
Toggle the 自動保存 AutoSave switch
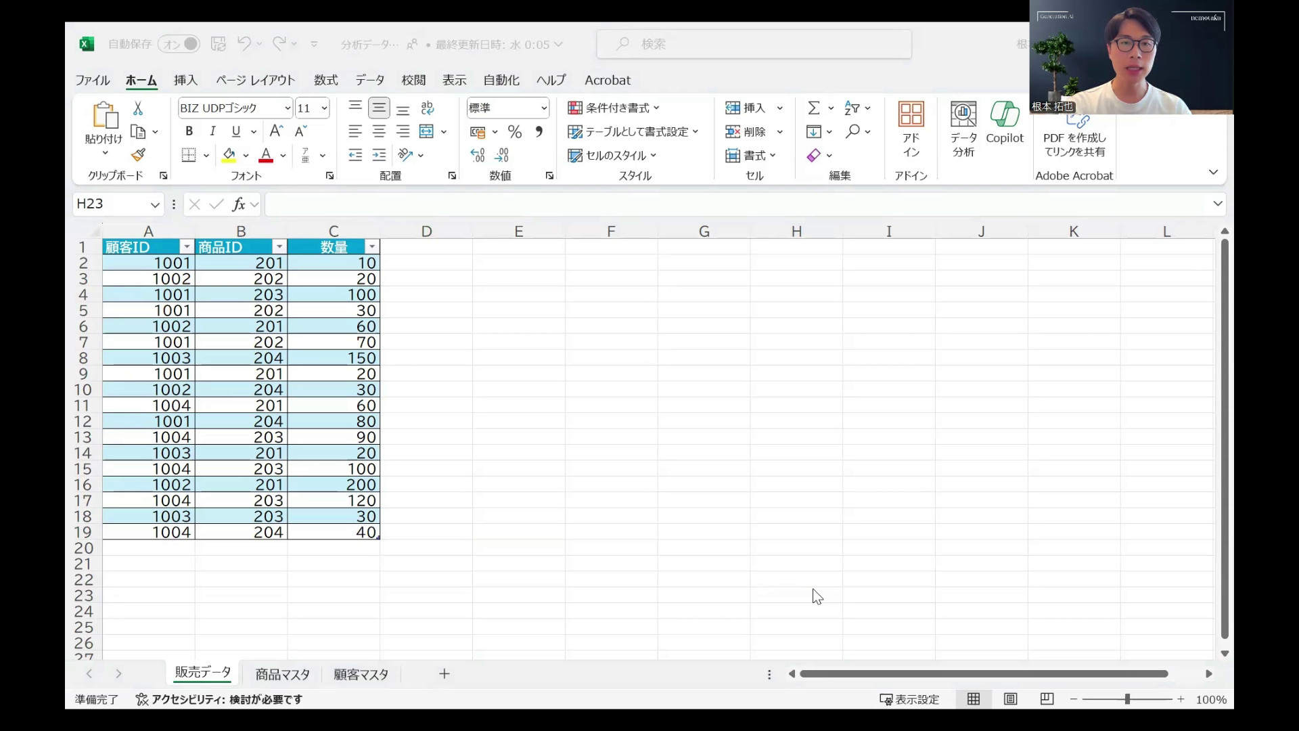[x=178, y=43]
